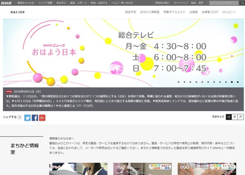Click the NHK logo

tap(6, 3)
